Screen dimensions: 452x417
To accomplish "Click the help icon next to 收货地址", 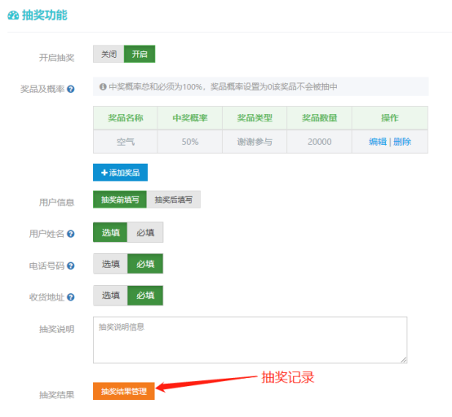I will tap(71, 297).
